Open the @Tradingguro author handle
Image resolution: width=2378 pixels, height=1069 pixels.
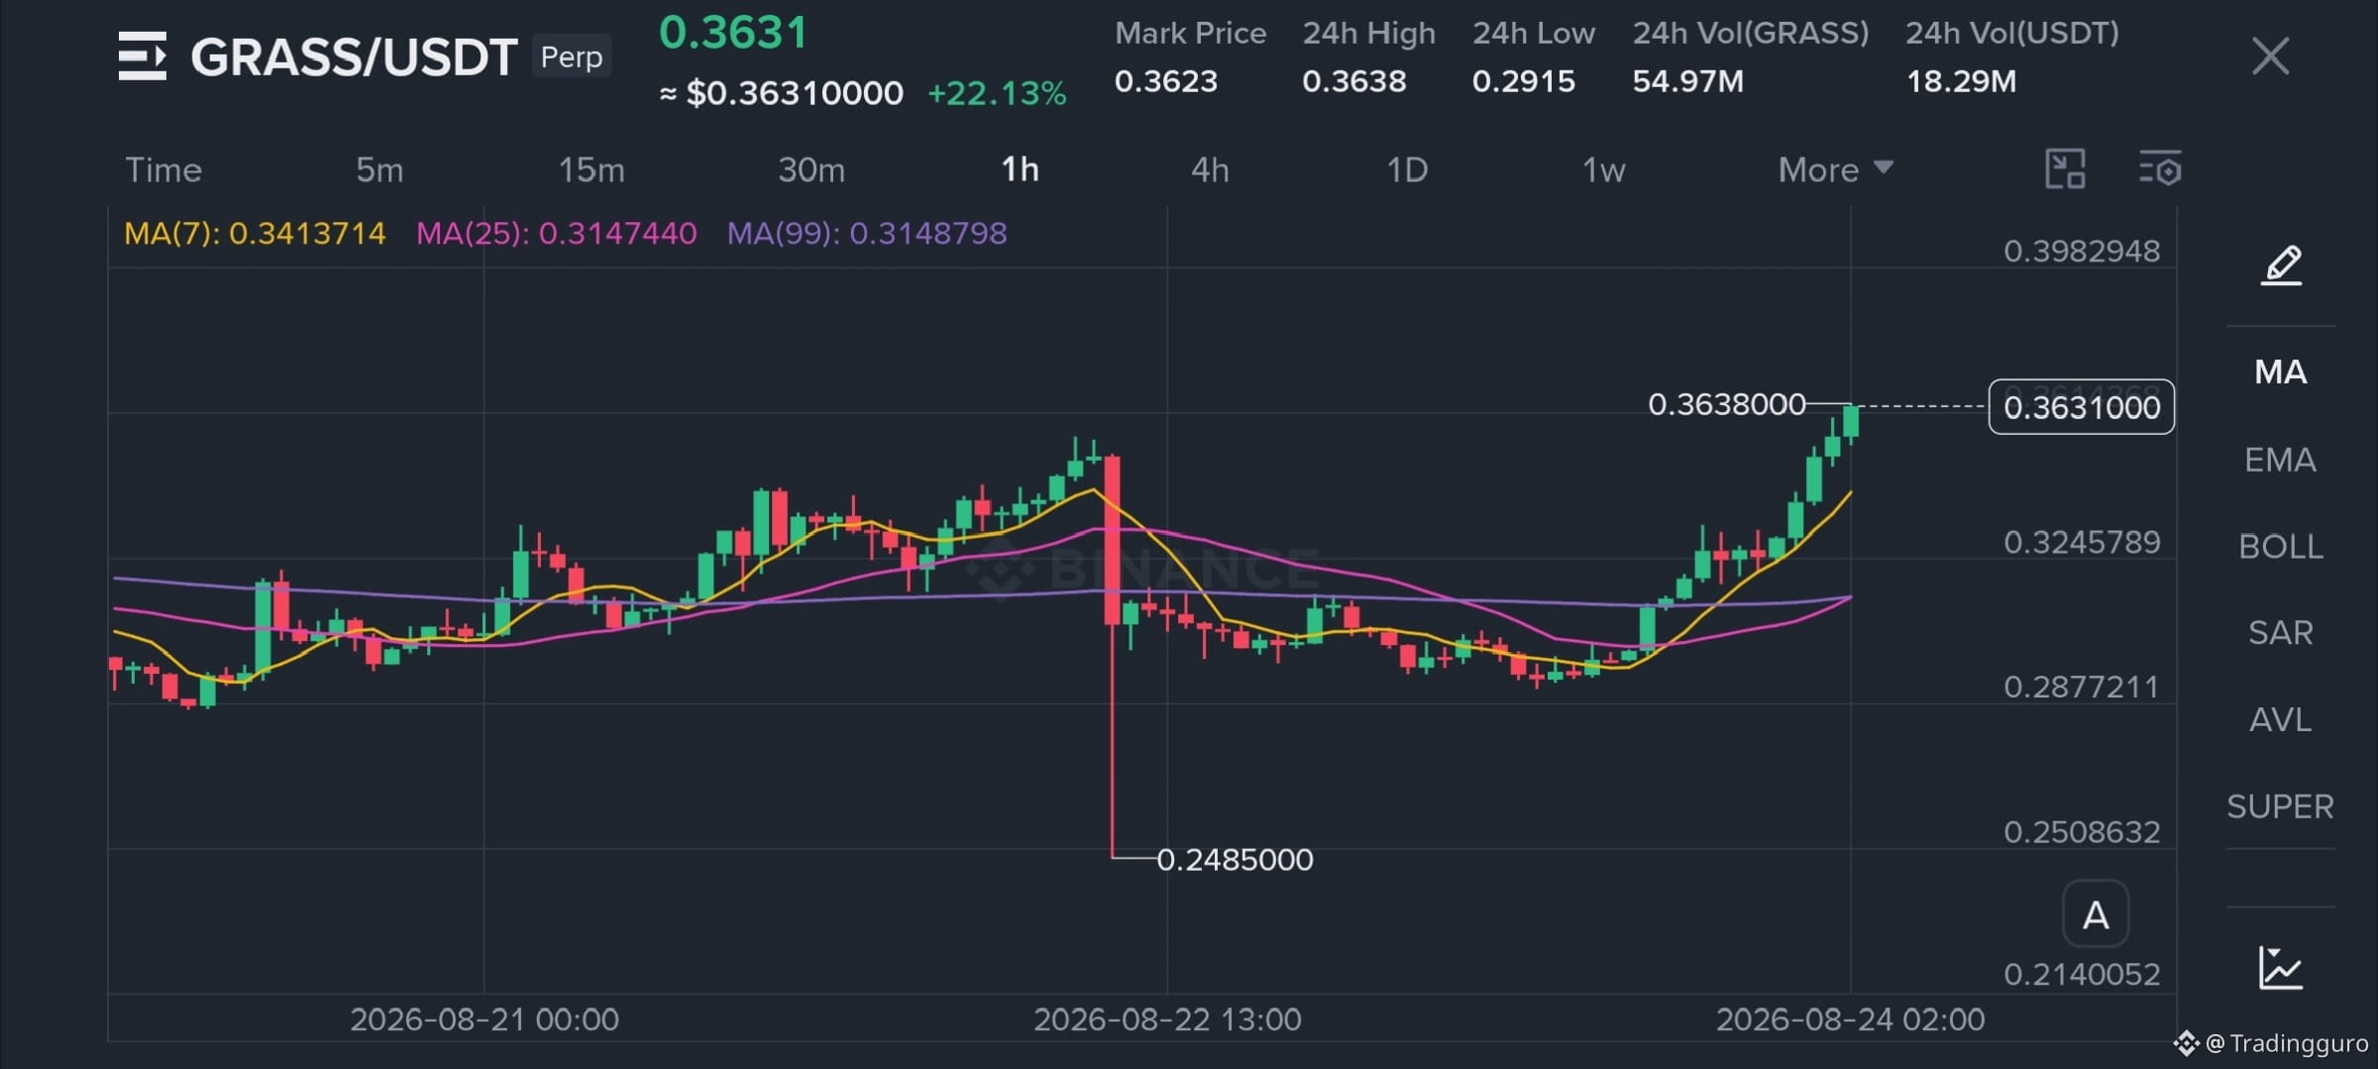click(2286, 1043)
